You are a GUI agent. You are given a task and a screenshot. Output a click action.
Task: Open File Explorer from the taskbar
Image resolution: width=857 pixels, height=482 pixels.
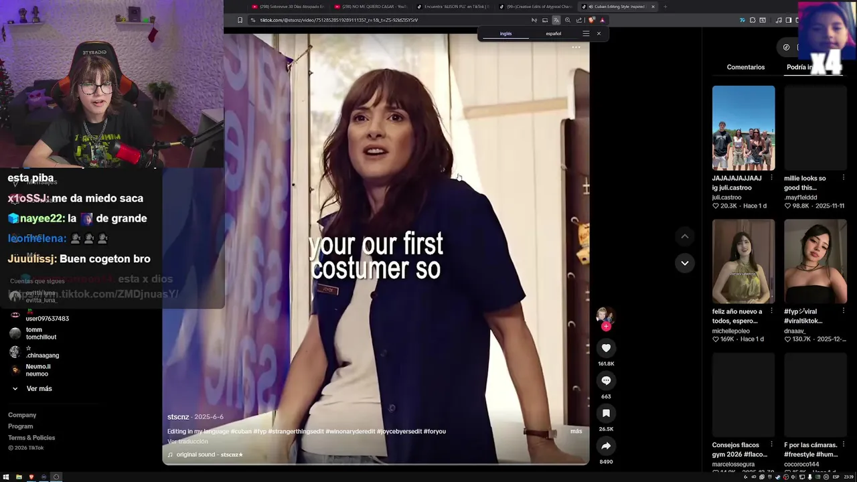pyautogui.click(x=19, y=477)
